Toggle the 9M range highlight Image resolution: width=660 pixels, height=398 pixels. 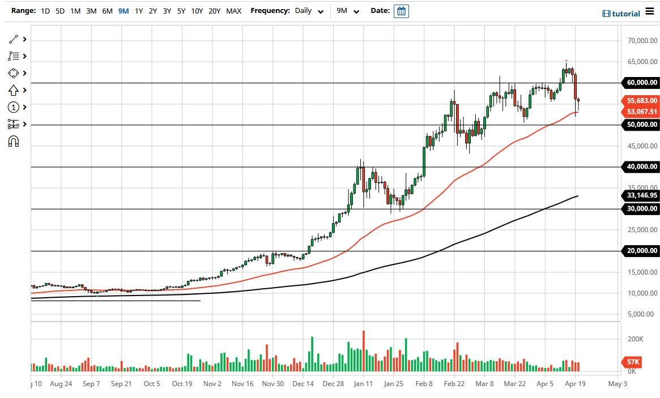point(122,10)
